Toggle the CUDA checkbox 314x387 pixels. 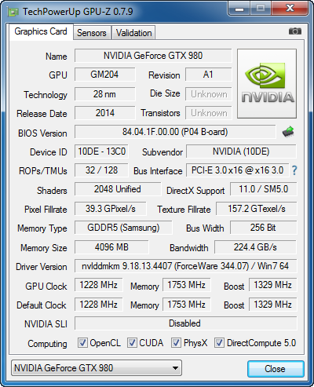click(132, 342)
